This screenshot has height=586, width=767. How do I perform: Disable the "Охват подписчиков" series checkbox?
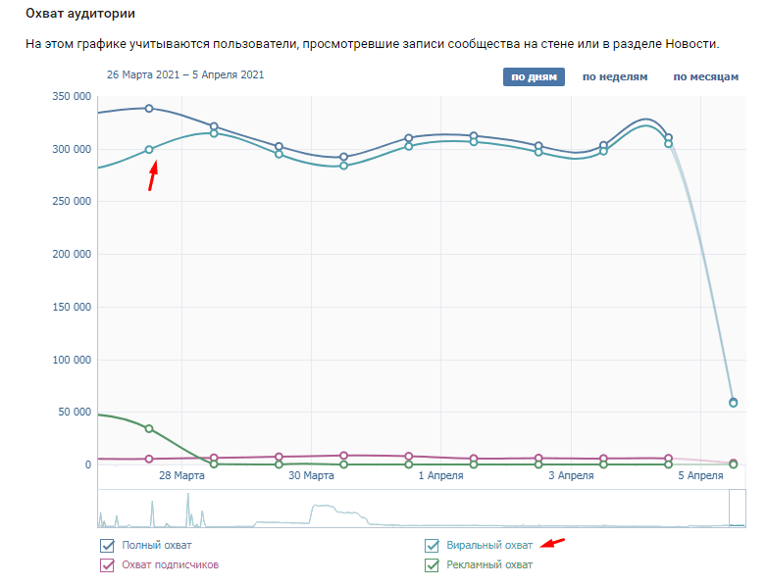coord(108,564)
